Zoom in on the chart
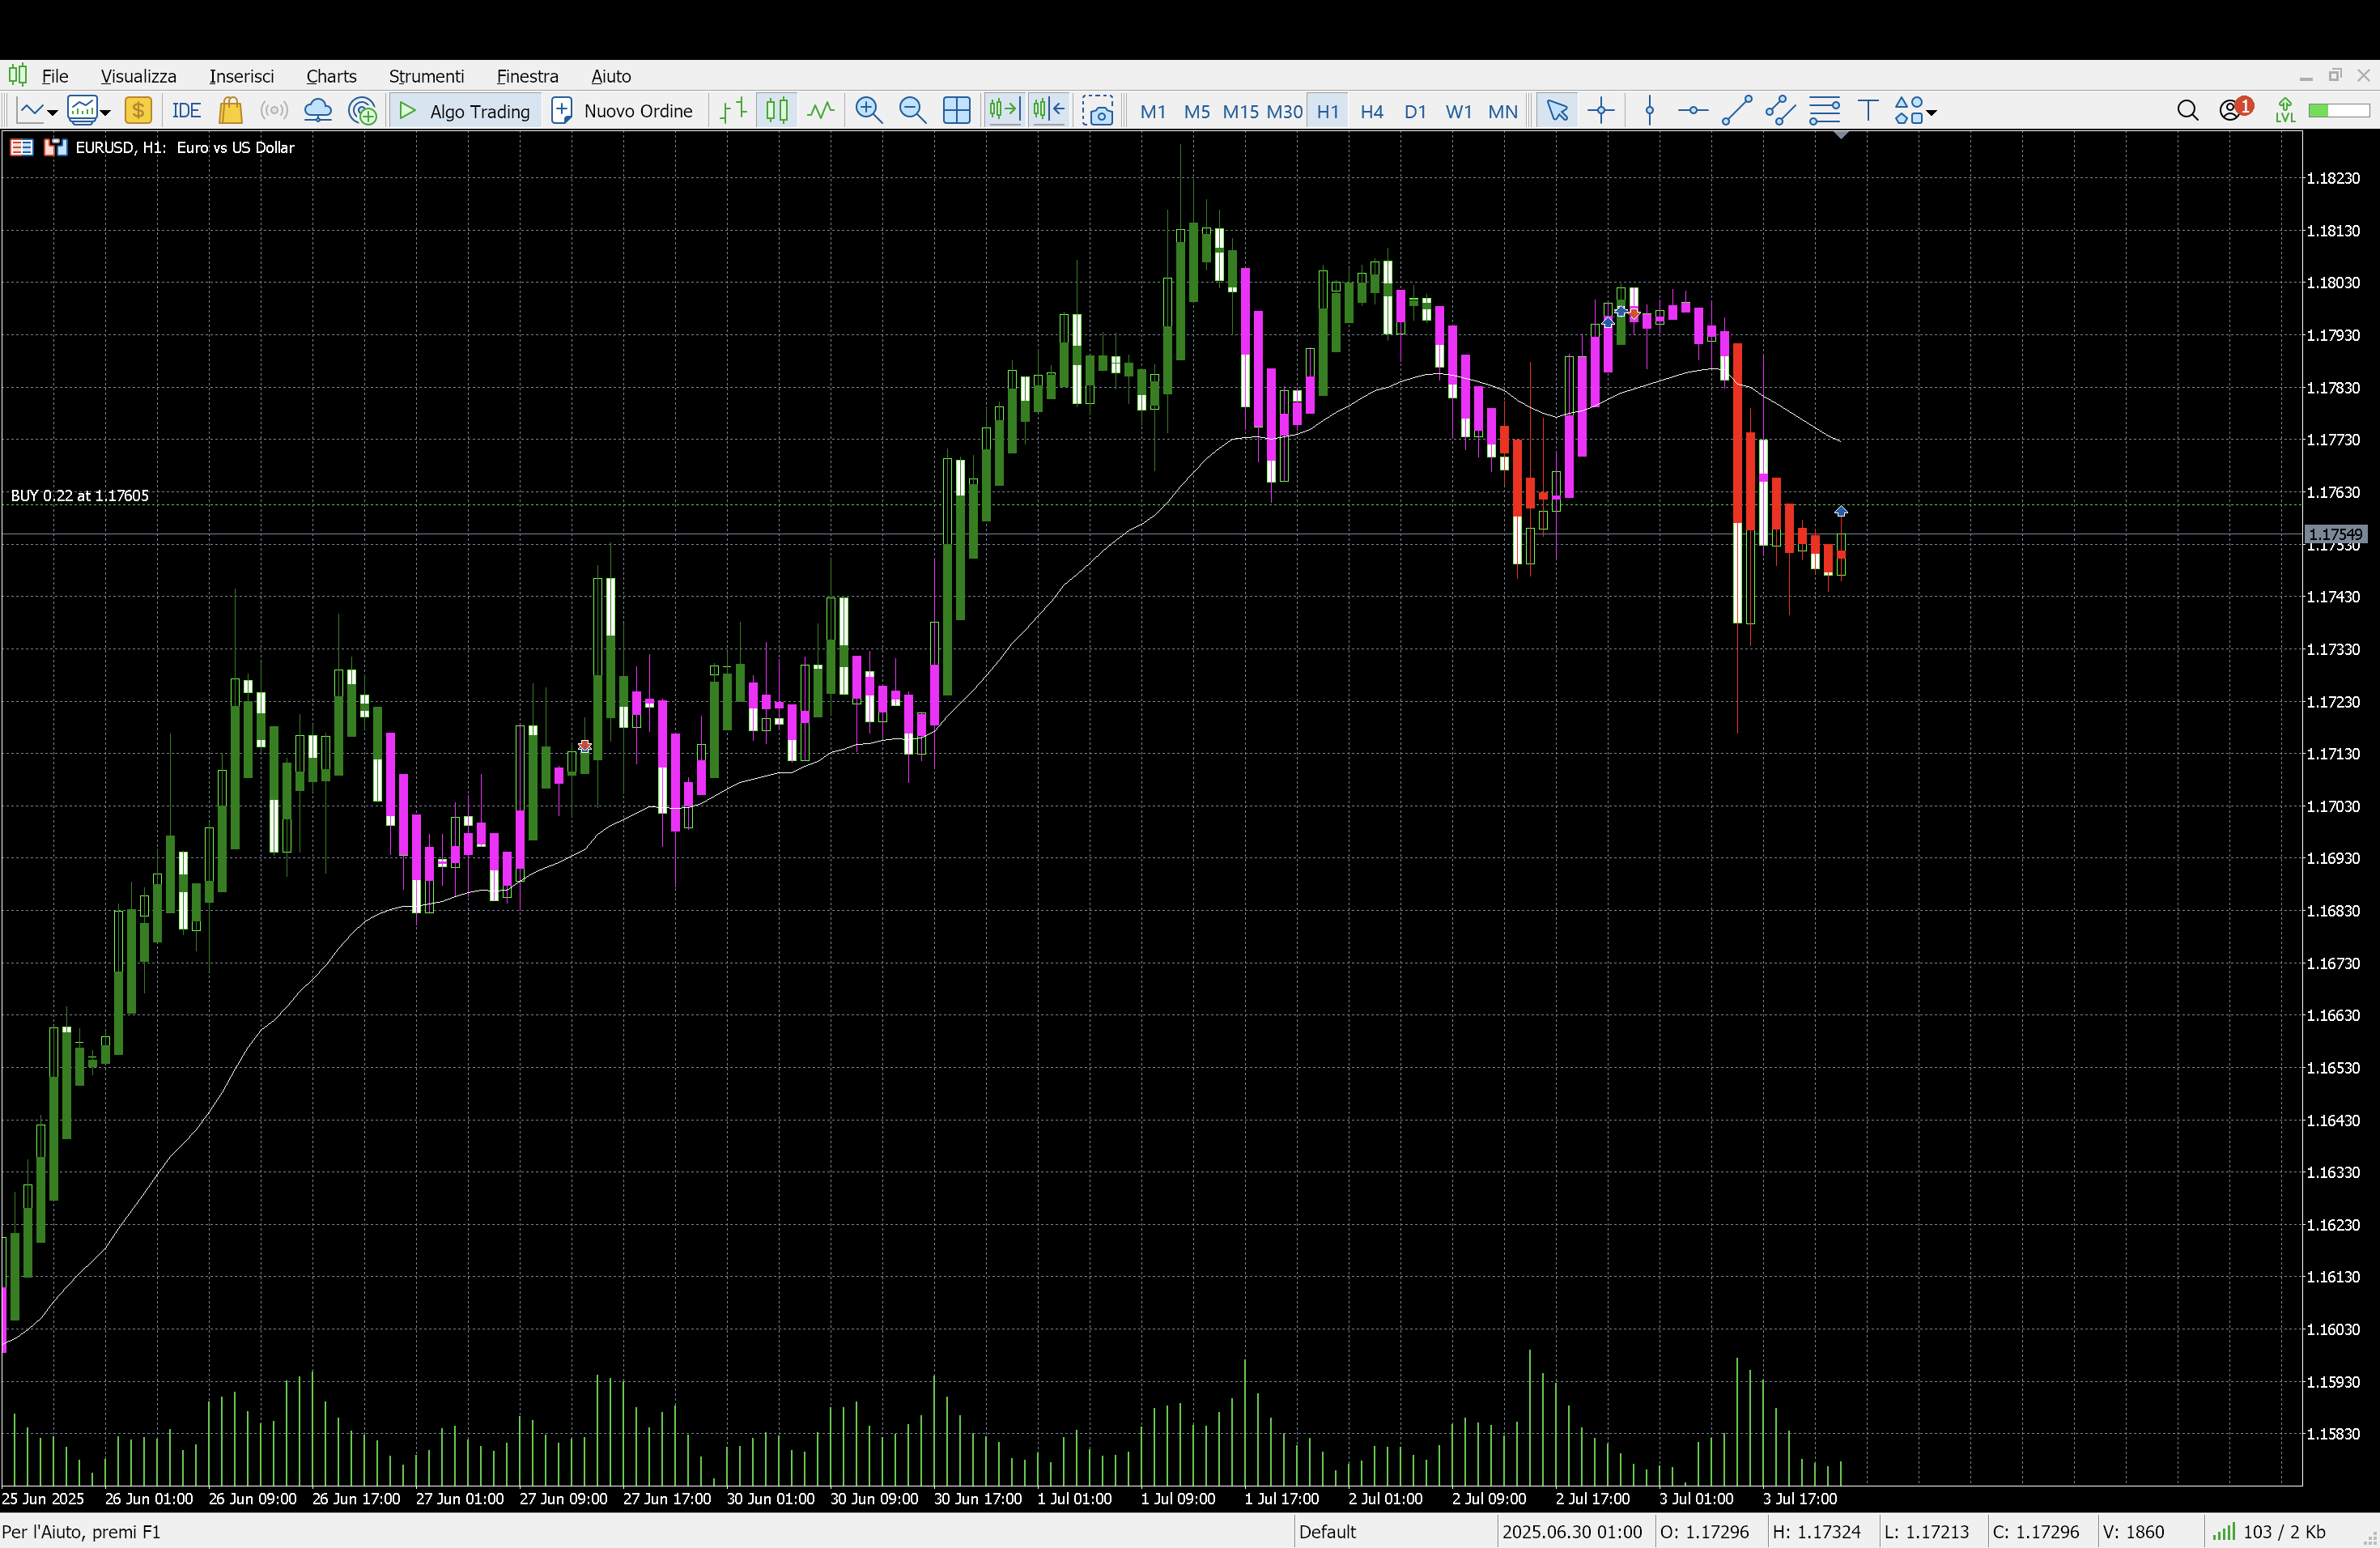Viewport: 2380px width, 1548px height. point(868,111)
